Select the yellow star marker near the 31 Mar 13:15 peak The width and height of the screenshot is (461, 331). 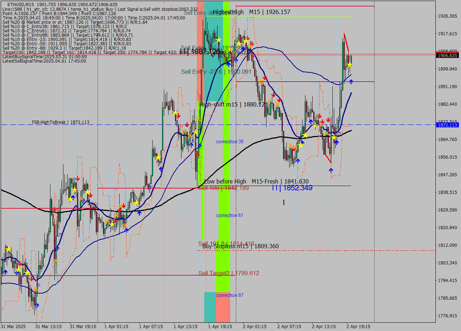[x=75, y=190]
